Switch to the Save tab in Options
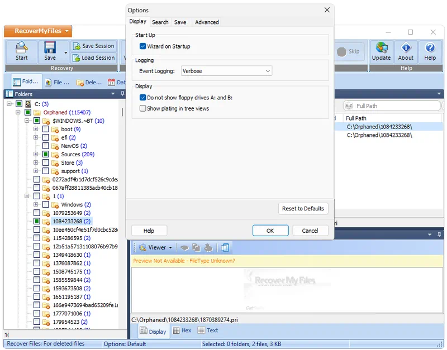447x350 pixels. [x=180, y=22]
